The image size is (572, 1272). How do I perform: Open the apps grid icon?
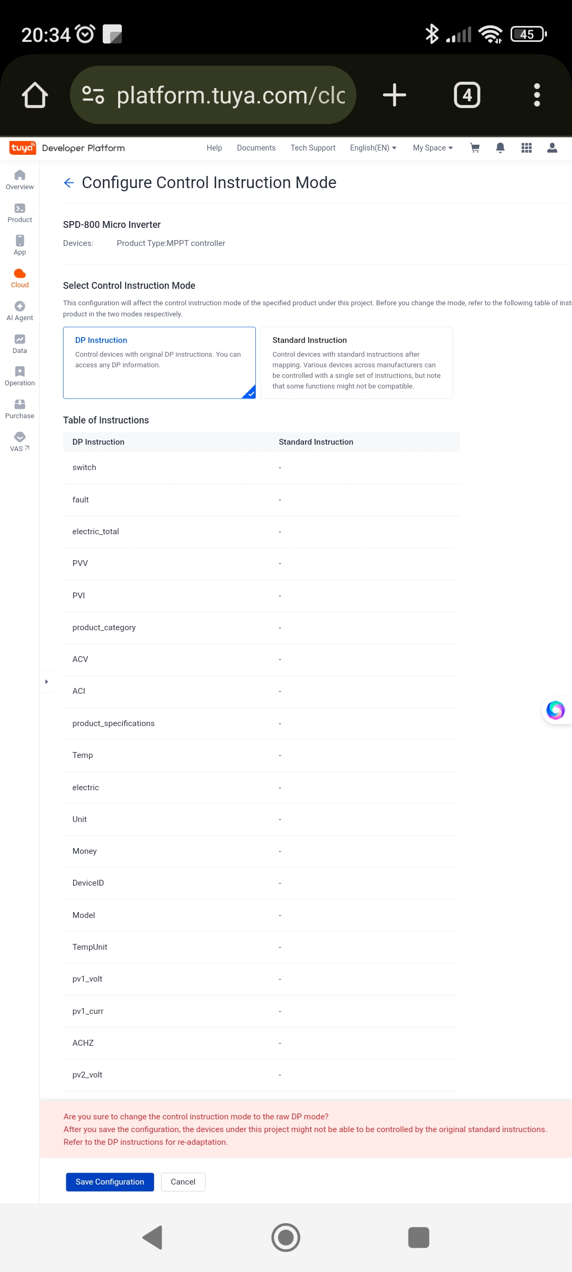click(526, 148)
